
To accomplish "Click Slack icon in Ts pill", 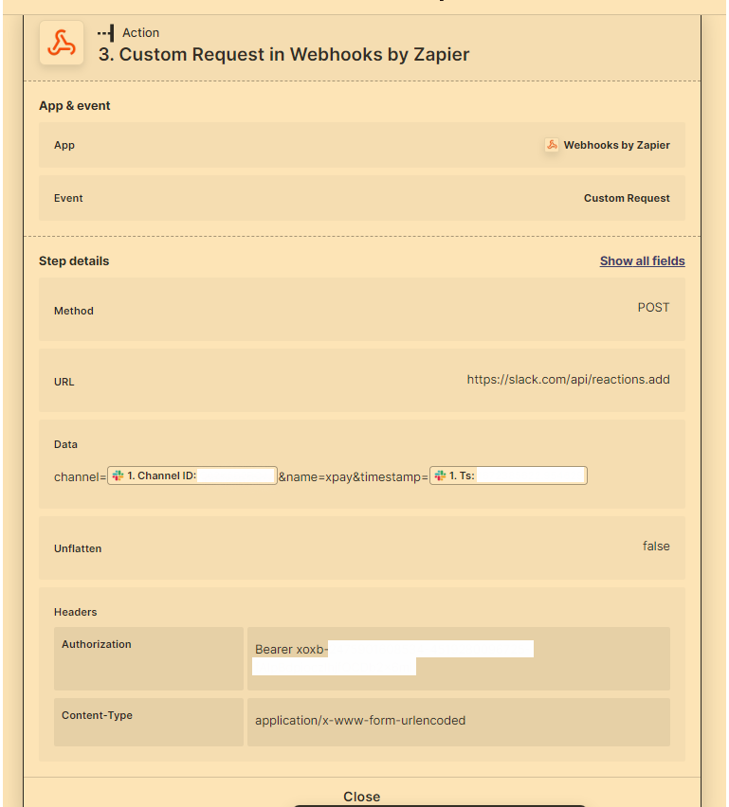I will click(440, 475).
